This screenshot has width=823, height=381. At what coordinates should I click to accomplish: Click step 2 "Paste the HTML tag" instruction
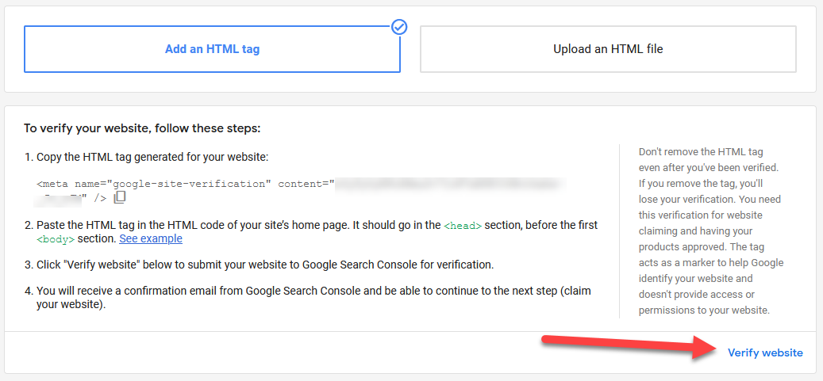311,232
